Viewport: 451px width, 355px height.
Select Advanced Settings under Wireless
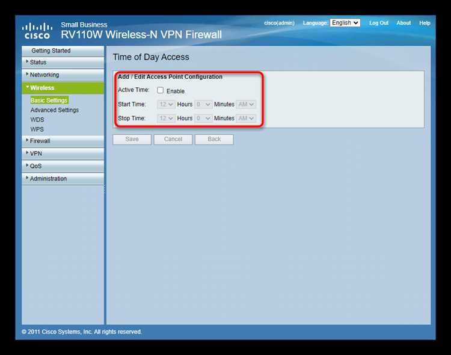click(55, 110)
